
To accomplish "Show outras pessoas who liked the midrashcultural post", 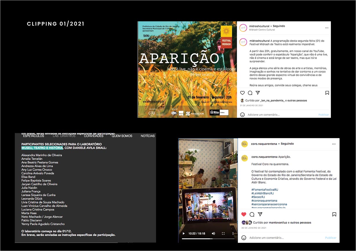I will coord(297,101).
